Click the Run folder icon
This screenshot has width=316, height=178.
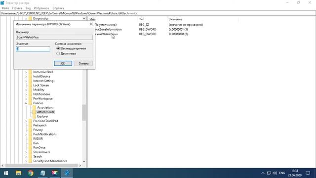point(30,143)
